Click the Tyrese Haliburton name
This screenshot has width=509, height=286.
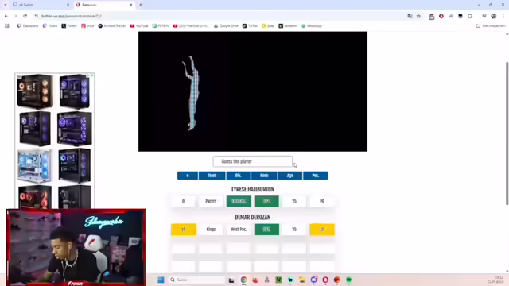253,189
